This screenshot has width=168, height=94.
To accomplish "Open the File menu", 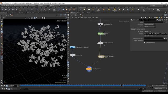I will (x=2, y=6).
